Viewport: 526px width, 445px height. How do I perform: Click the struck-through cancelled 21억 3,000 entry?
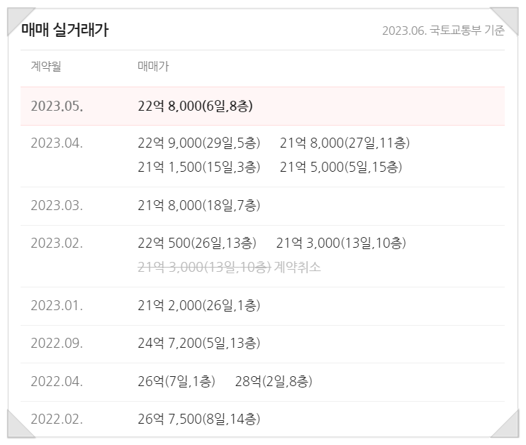pos(204,268)
